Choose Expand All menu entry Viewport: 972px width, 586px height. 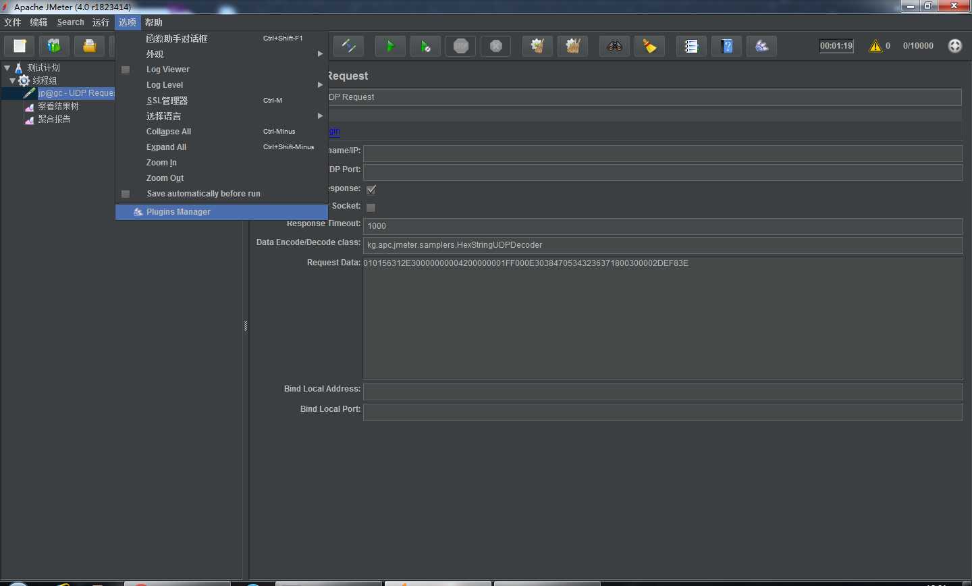coord(222,147)
